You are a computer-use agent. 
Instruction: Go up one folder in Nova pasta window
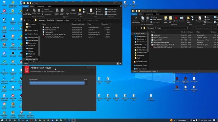[x=142, y=28]
